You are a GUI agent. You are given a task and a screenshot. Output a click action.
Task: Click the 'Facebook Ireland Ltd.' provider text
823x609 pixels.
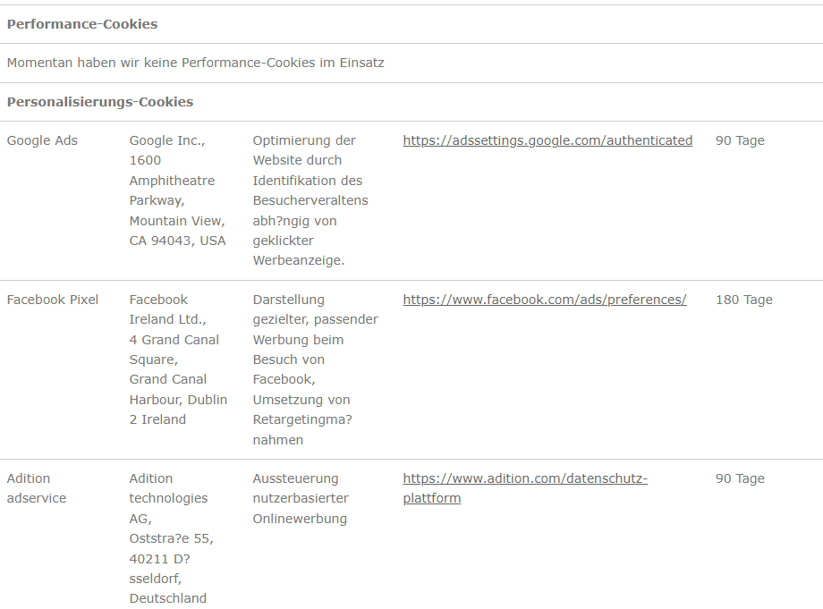[167, 309]
